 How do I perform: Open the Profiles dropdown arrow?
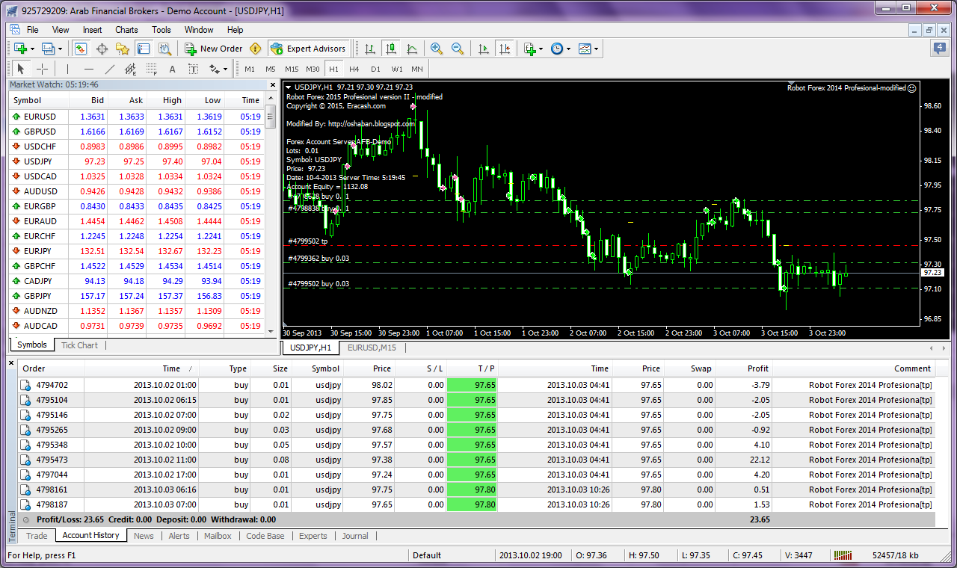[x=61, y=49]
